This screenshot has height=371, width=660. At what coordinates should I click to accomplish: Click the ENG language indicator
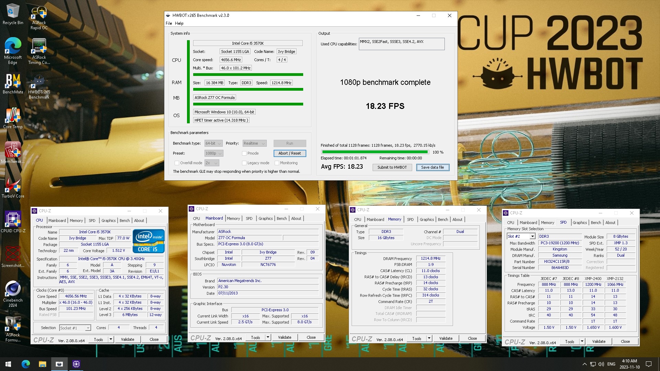pyautogui.click(x=611, y=364)
